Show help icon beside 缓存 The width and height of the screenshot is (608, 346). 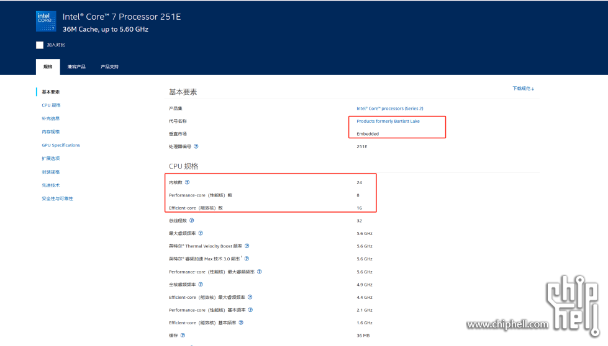coord(183,335)
